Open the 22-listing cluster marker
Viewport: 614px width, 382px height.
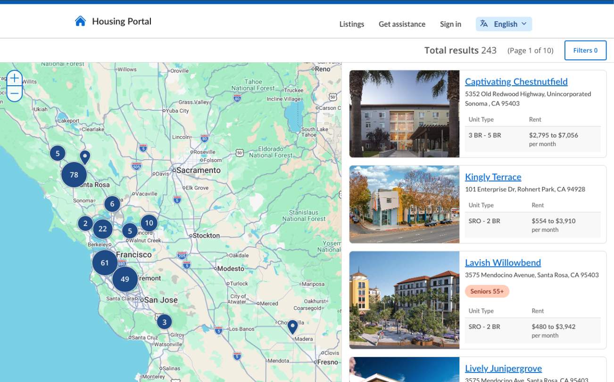click(103, 229)
